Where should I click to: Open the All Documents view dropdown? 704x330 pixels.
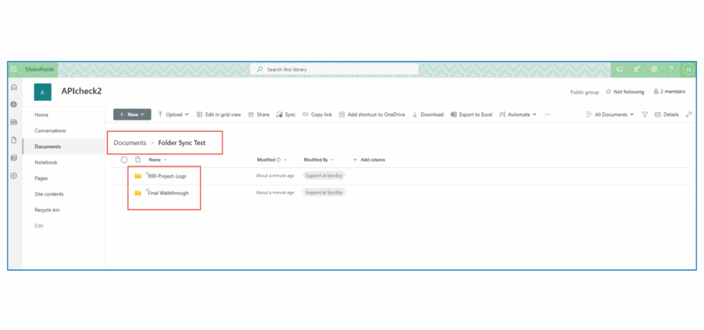(x=610, y=115)
